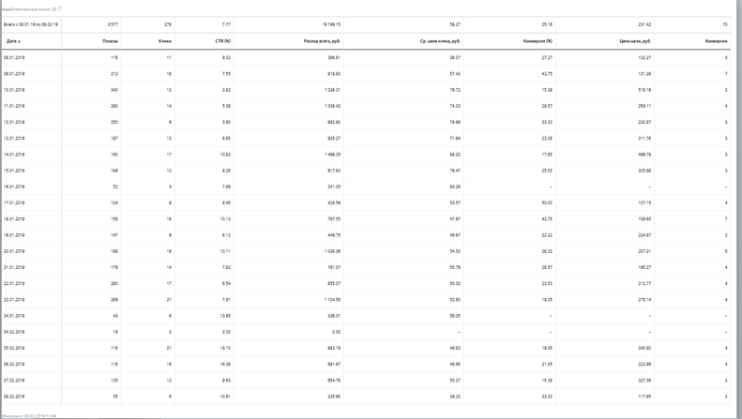742x419 pixels.
Task: Select the 08.02.2019 date row
Action: [x=366, y=397]
